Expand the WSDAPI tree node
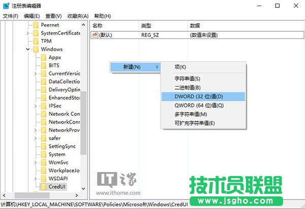Image resolution: width=305 pixels, height=209 pixels. coord(36,179)
